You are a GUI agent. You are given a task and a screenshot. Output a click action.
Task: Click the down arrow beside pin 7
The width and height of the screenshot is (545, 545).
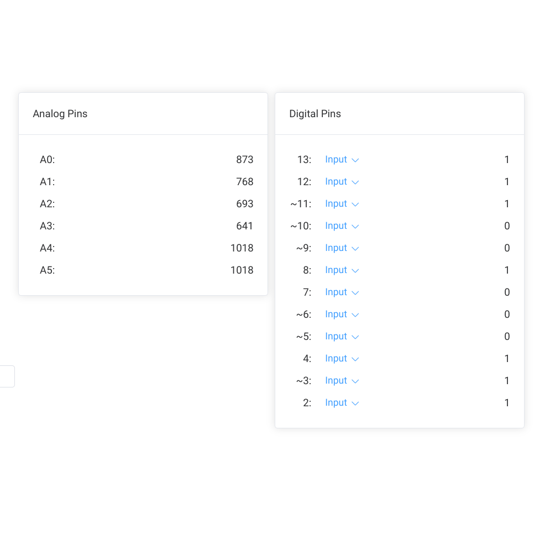point(355,293)
